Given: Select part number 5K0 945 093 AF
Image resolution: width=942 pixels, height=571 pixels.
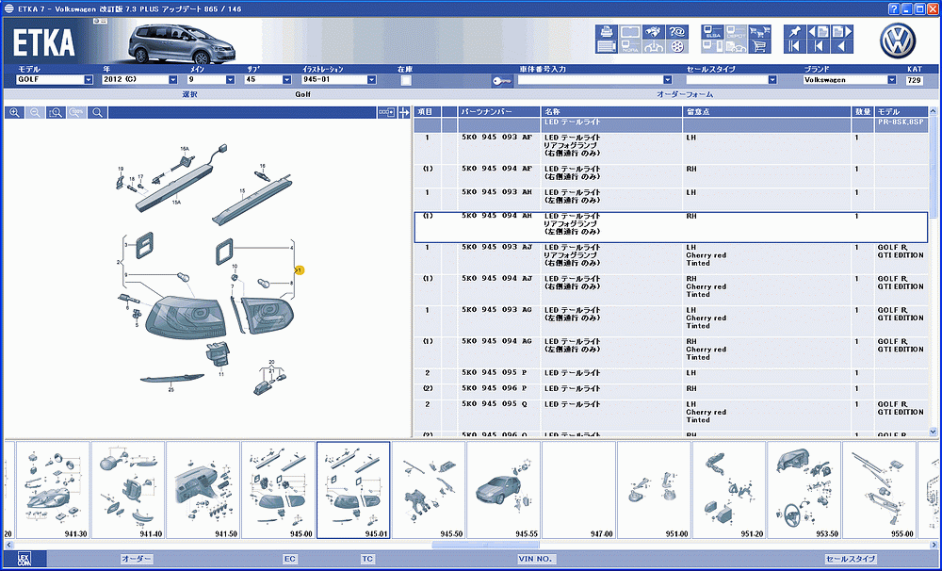Looking at the screenshot, I should click(x=496, y=138).
